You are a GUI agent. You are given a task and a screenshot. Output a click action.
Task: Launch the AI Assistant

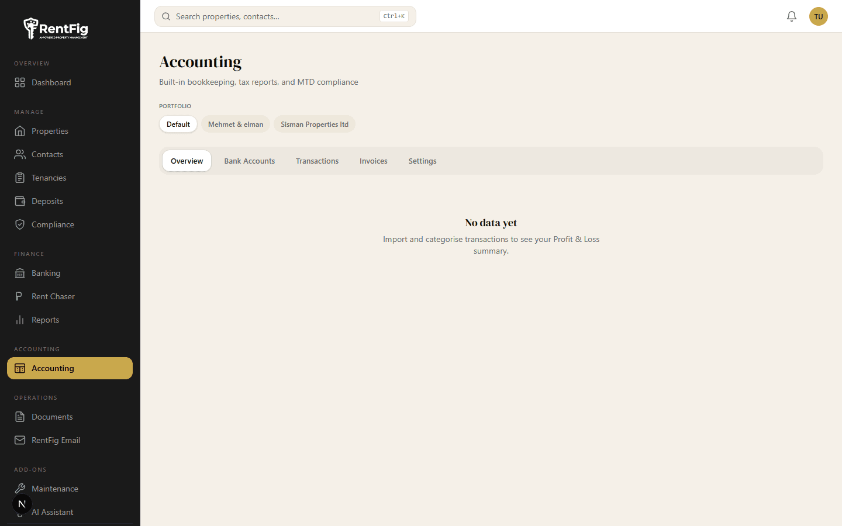point(52,512)
